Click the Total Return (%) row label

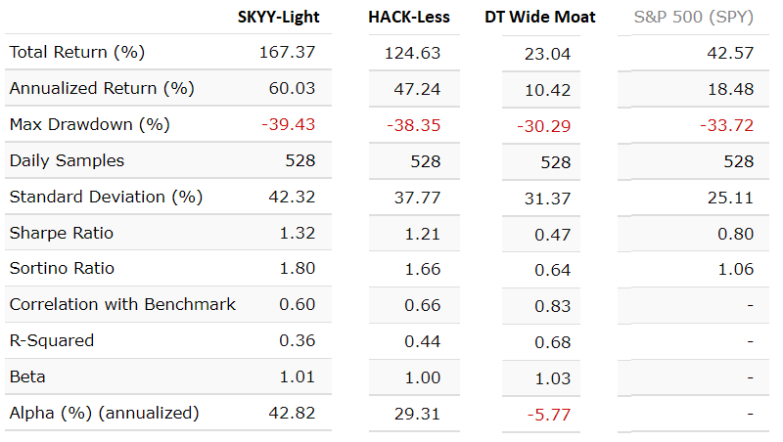[x=76, y=52]
